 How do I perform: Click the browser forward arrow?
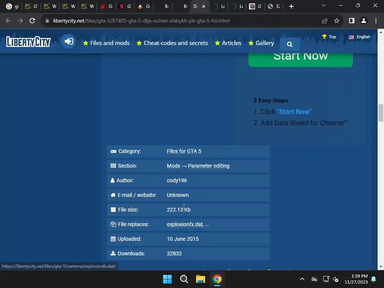(20, 21)
